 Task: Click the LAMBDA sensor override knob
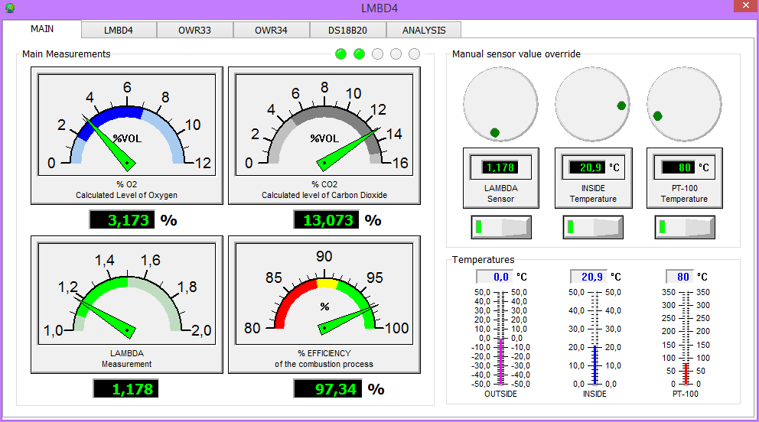tap(500, 103)
